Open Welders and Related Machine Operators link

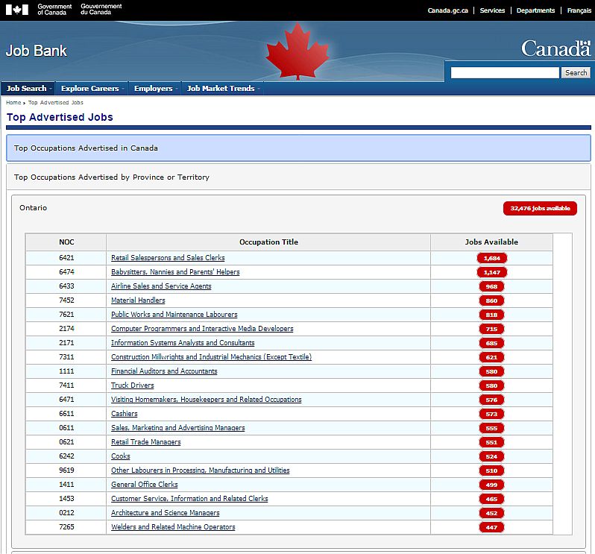173,526
